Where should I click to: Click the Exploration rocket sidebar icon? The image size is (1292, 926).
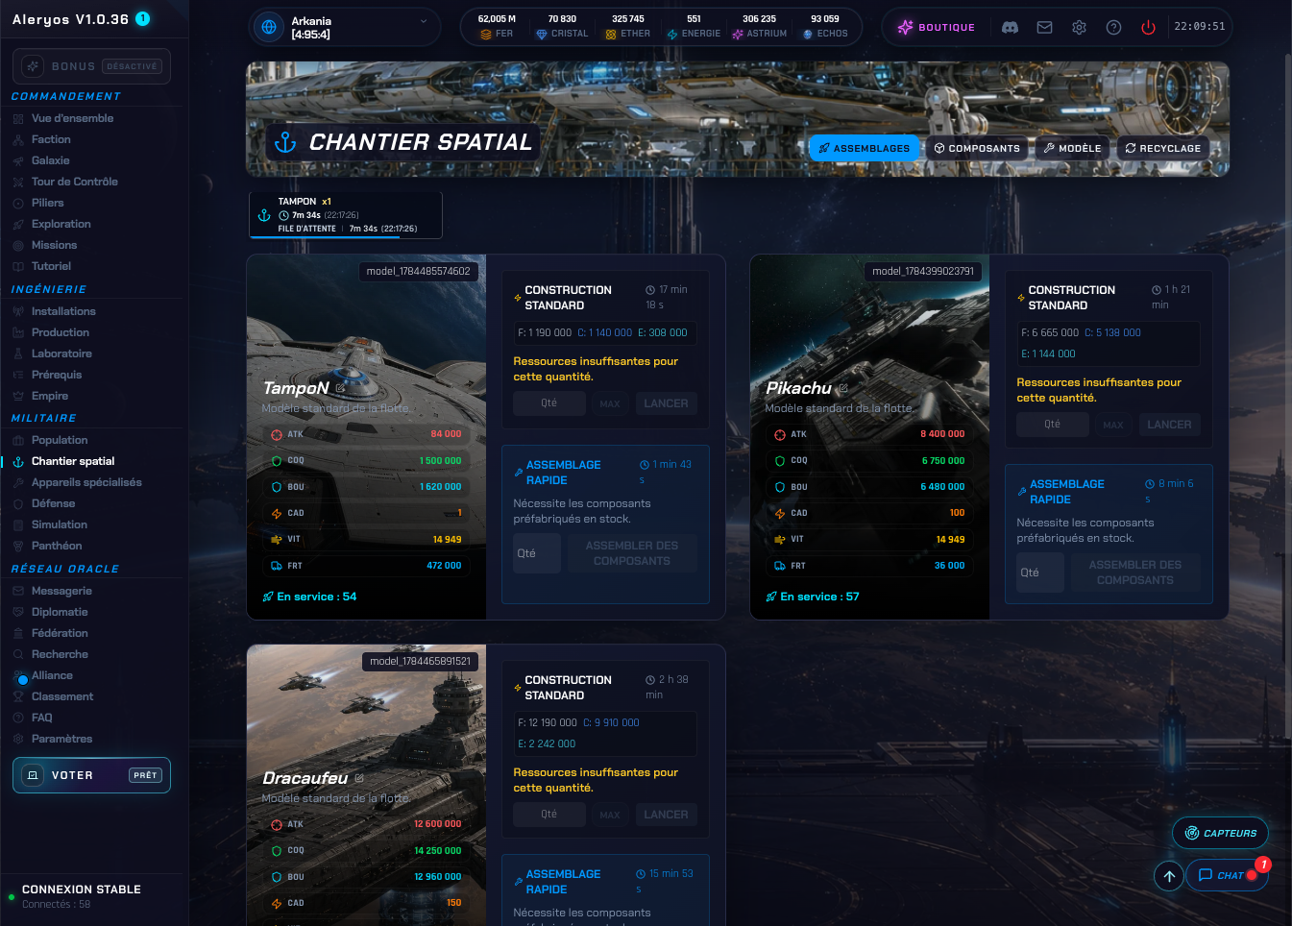click(18, 225)
